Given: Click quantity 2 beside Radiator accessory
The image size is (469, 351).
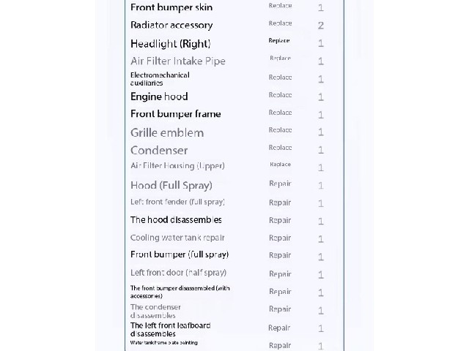Looking at the screenshot, I should tap(321, 26).
